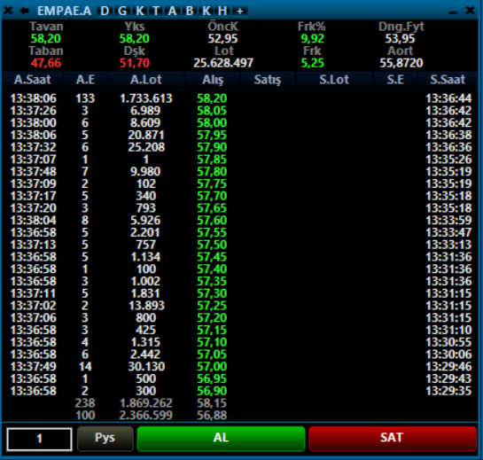
Task: Click the ask time 13:33:59
Action: [x=448, y=221]
